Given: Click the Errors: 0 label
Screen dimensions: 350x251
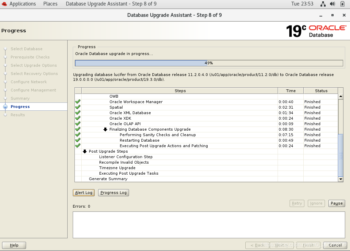Looking at the screenshot, I should (x=81, y=206).
